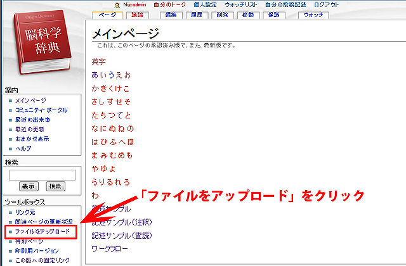
Task: Open the 履歴 history tab
Action: (x=197, y=15)
